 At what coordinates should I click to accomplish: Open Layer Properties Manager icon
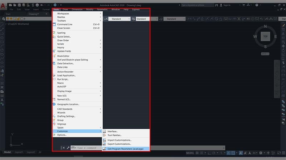click(x=4, y=19)
